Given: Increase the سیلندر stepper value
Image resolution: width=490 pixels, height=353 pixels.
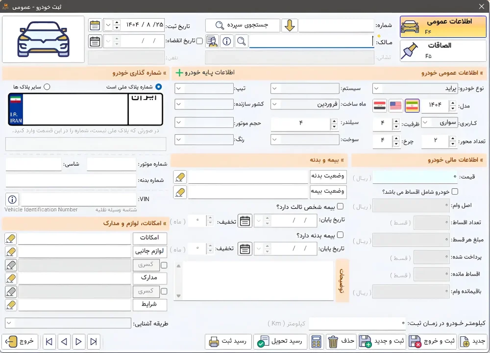Looking at the screenshot, I should point(334,121).
